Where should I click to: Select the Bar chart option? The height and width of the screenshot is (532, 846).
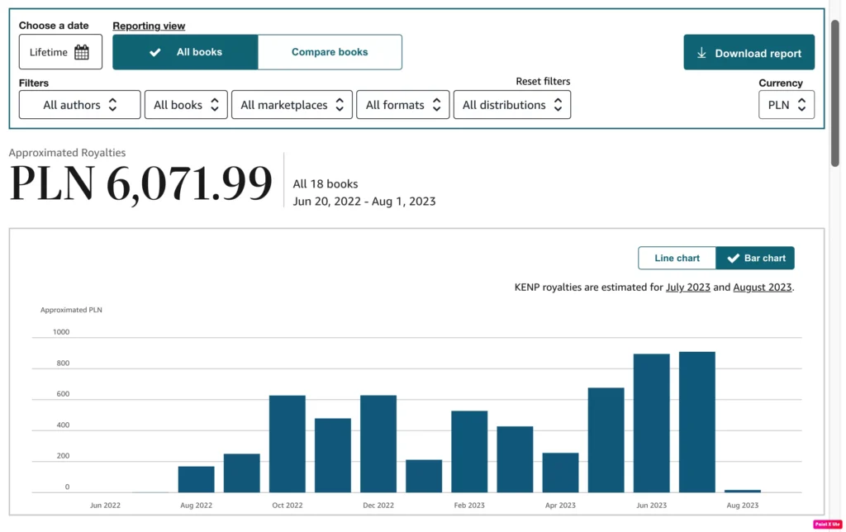pyautogui.click(x=755, y=259)
